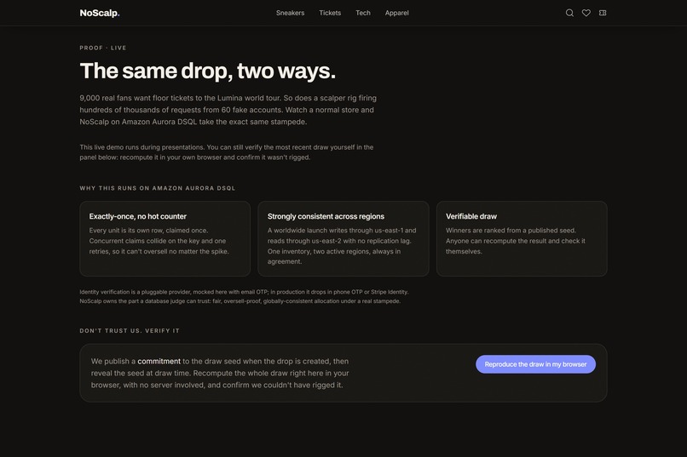This screenshot has height=457, width=687.
Task: Click the heading The same drop, two ways.
Action: coord(208,71)
